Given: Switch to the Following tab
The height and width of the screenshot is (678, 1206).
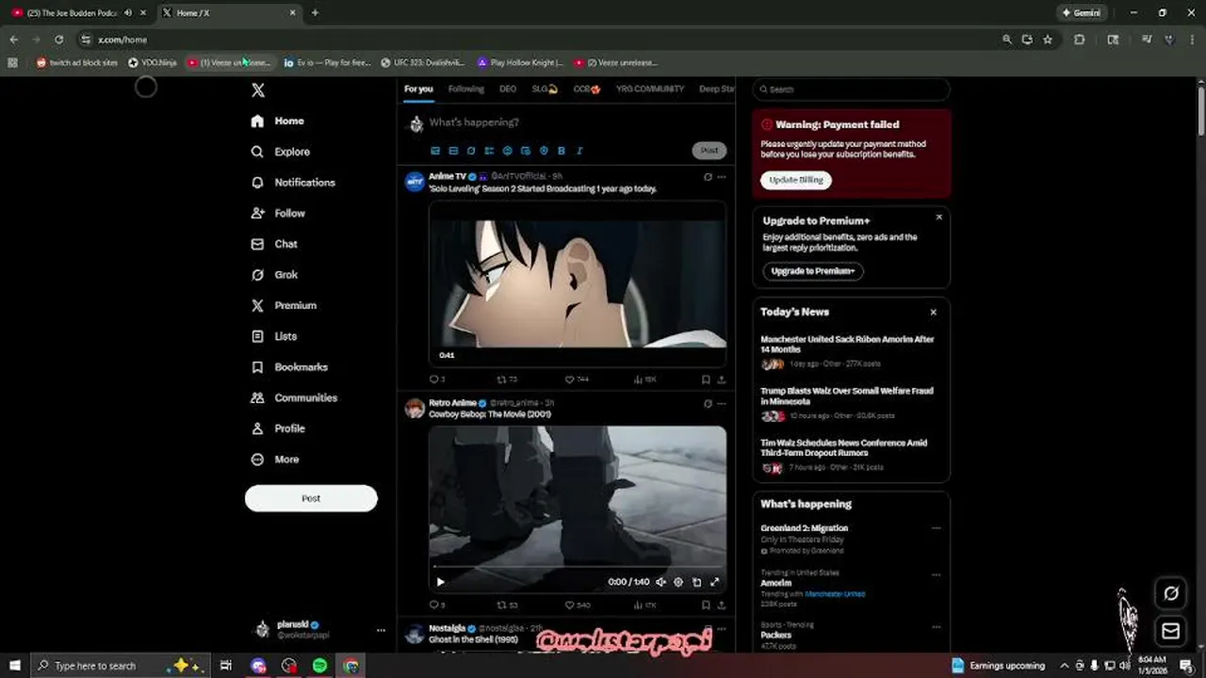Looking at the screenshot, I should point(465,89).
